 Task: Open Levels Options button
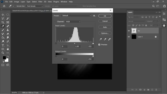pos(105,33)
